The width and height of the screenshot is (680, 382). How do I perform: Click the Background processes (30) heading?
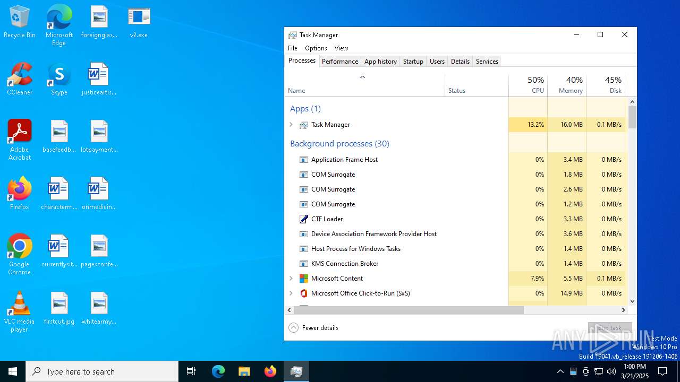[x=339, y=144]
